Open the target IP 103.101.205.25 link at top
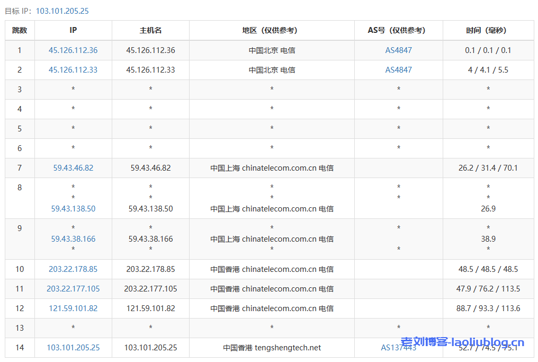Screen dimensions: 538x362 point(62,11)
